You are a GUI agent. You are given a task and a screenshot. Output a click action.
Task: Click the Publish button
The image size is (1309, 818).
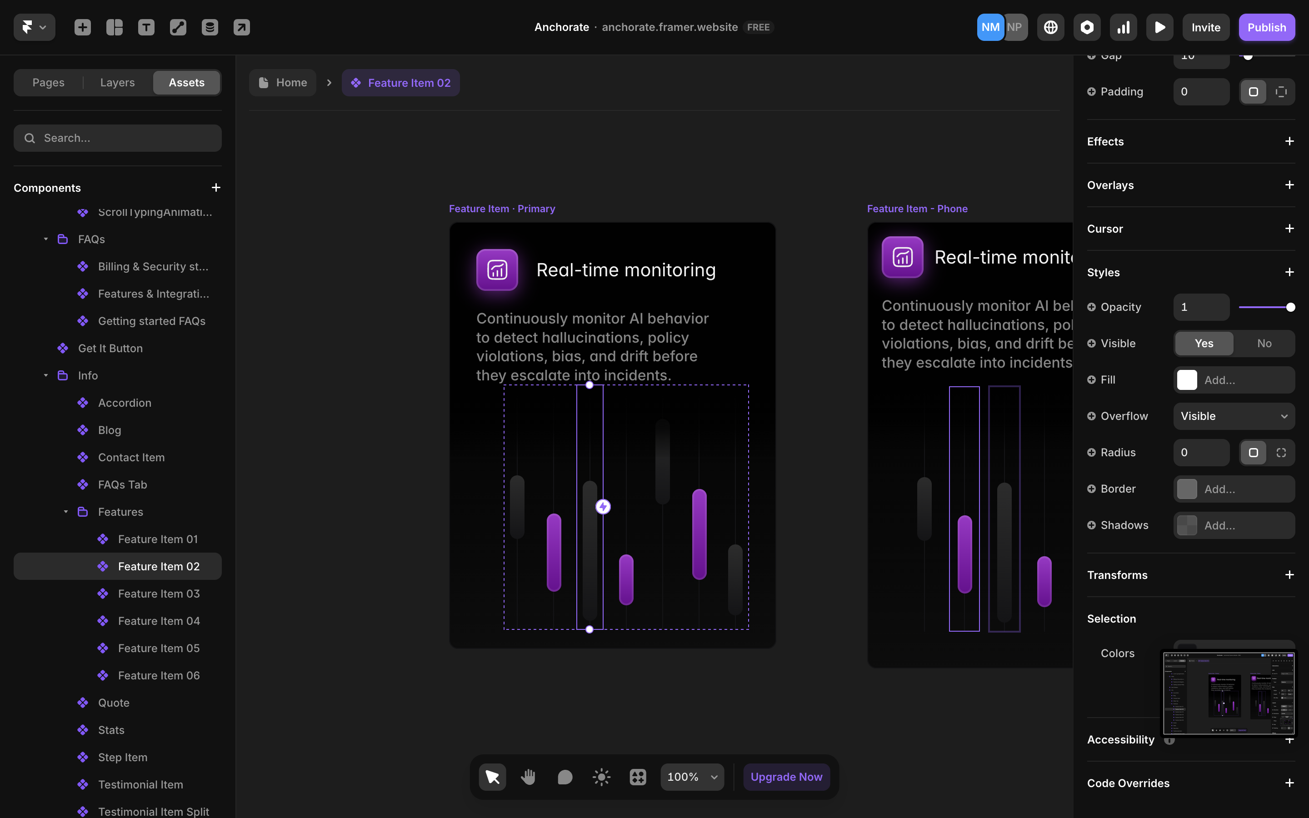click(x=1266, y=27)
